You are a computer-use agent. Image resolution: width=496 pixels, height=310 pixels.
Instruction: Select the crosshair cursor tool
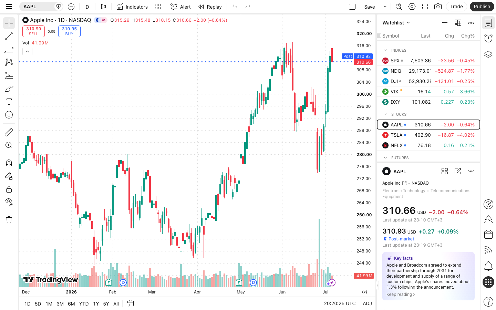pos(9,23)
